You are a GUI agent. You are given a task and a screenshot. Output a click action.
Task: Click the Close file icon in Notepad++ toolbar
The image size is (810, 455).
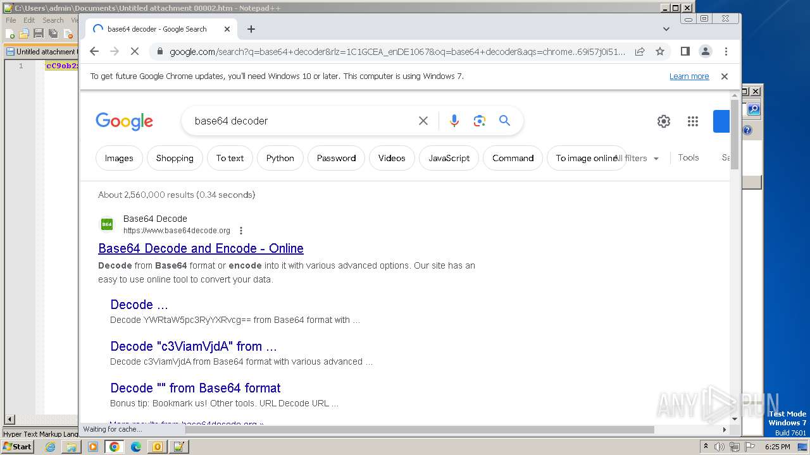pyautogui.click(x=68, y=33)
